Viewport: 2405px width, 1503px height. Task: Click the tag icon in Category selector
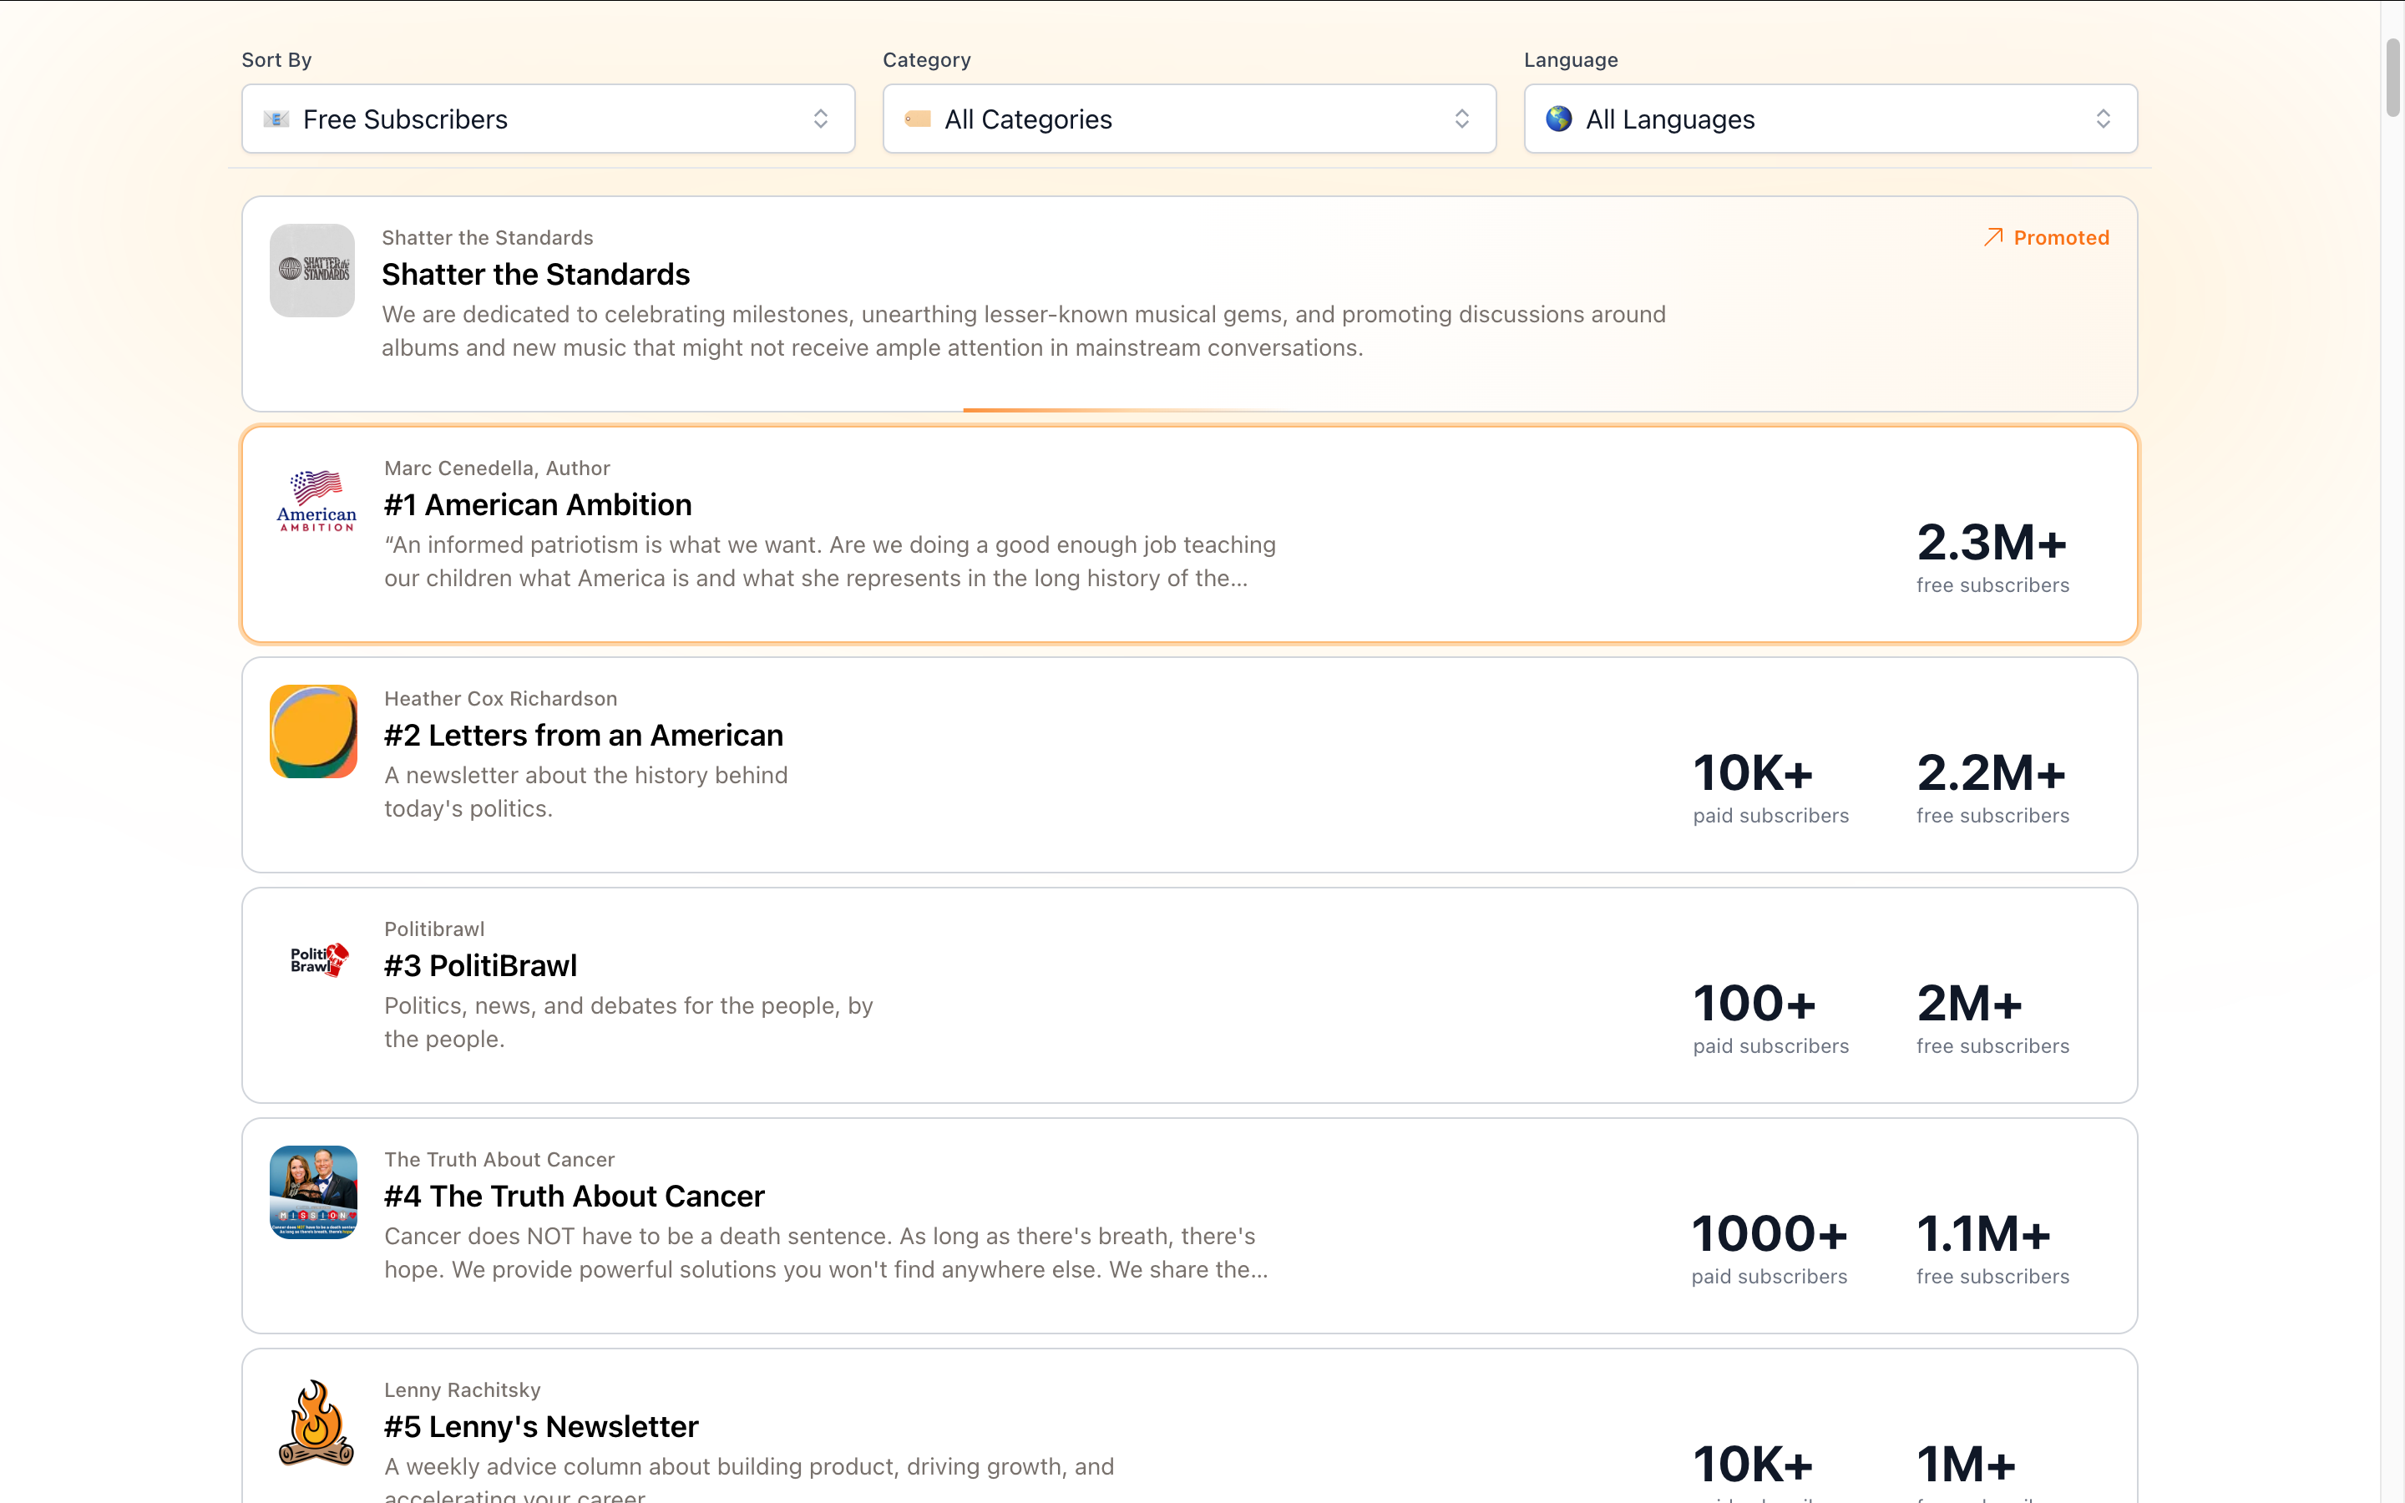pyautogui.click(x=917, y=119)
